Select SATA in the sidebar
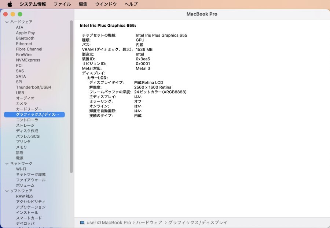 [21, 76]
